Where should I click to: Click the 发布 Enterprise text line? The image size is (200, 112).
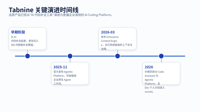click(x=110, y=37)
